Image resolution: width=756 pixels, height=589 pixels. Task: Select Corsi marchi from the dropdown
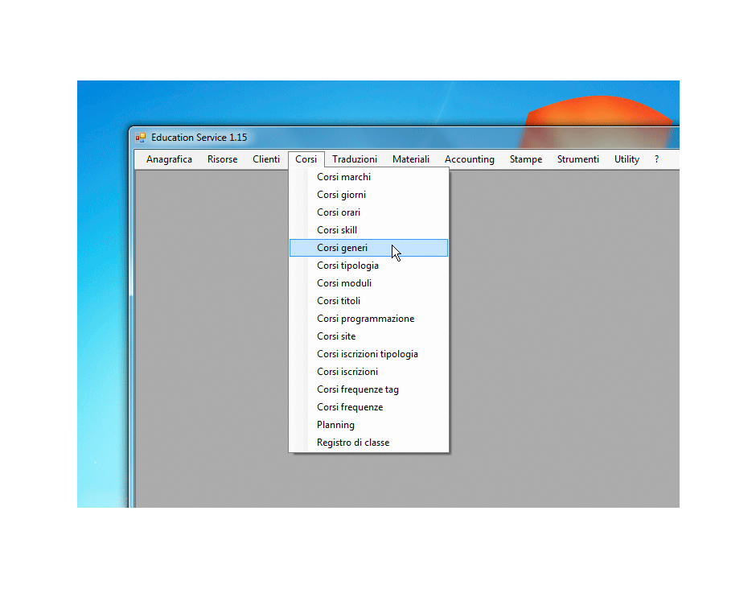[369, 177]
